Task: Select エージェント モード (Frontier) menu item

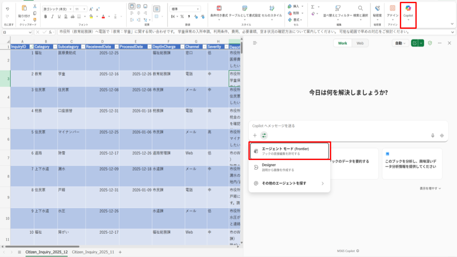Action: pyautogui.click(x=290, y=151)
